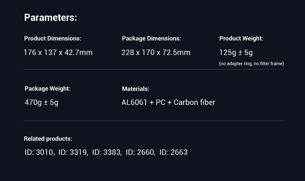
Task: Click the divider line above Related products
Action: pos(153,121)
